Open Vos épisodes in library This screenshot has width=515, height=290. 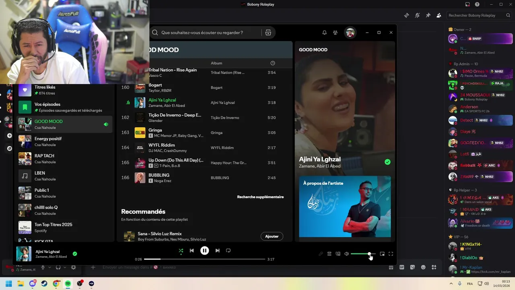click(64, 107)
